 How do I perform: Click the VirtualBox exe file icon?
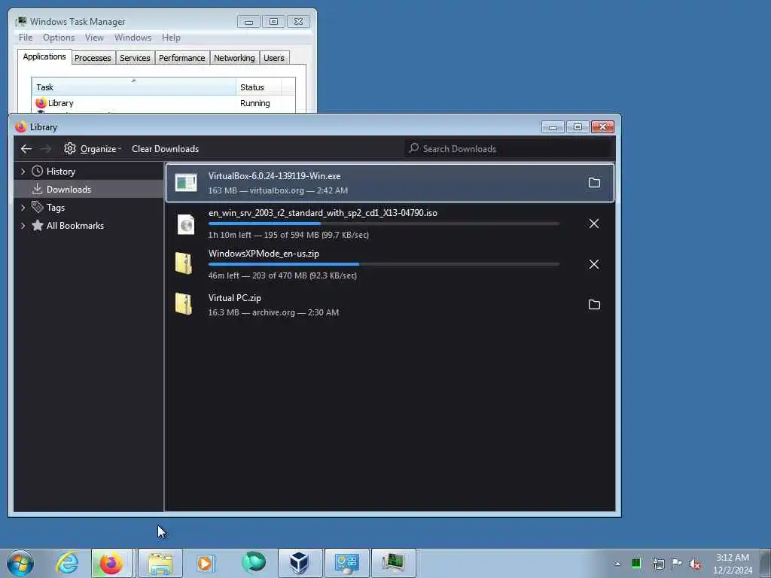pyautogui.click(x=186, y=183)
